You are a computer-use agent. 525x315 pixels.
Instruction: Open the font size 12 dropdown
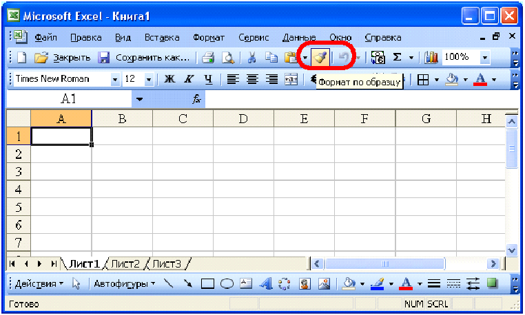tap(149, 80)
